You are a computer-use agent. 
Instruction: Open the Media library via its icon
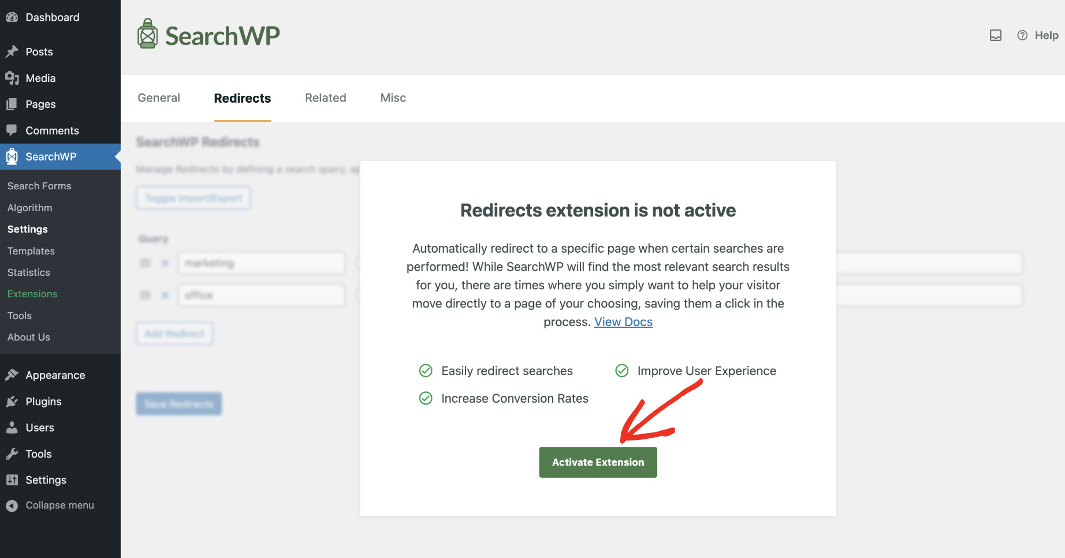pyautogui.click(x=12, y=78)
